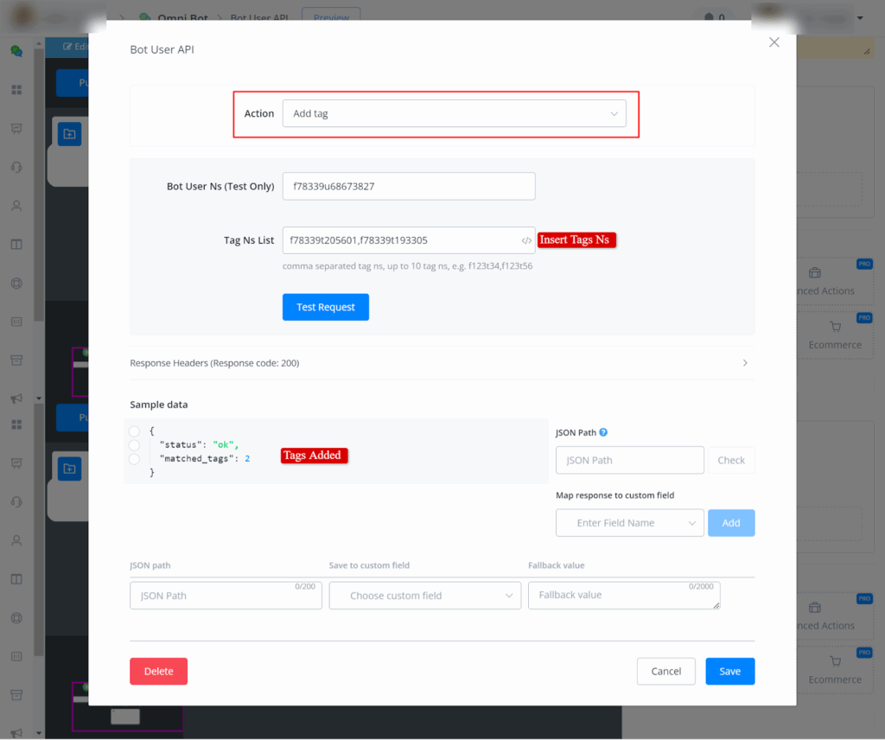Click the variable insert icon in Tag Ns List
Image resolution: width=885 pixels, height=740 pixels.
526,240
